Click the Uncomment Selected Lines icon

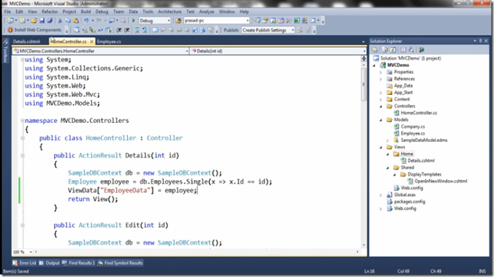click(144, 30)
